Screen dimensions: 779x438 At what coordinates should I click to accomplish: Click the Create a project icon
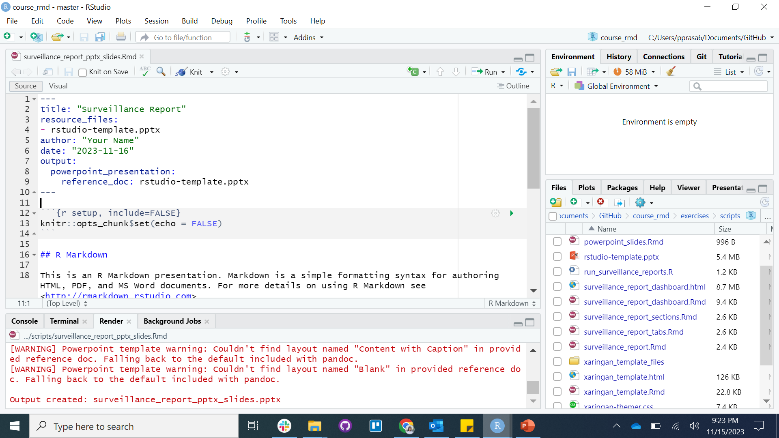coord(36,37)
